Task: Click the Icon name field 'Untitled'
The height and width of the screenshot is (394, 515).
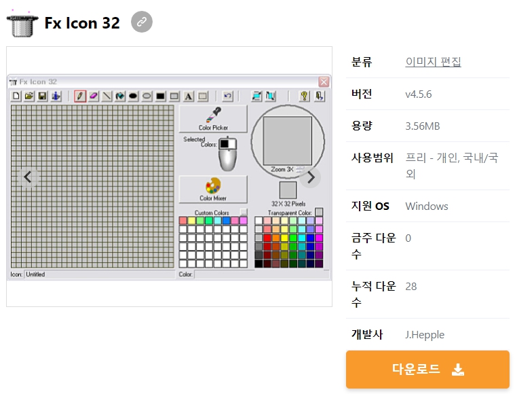Action: (100, 274)
